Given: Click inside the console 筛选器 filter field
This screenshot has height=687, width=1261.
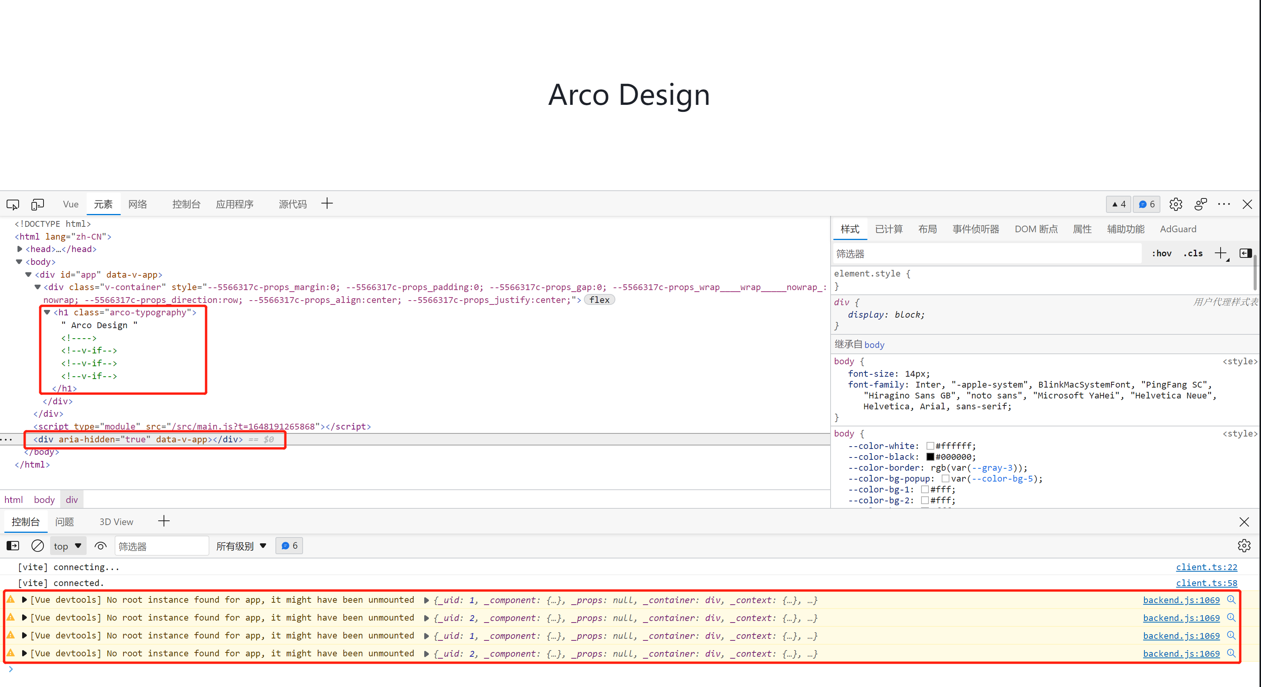Looking at the screenshot, I should point(162,546).
